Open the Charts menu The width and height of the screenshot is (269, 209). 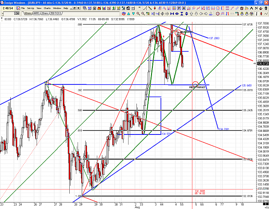click(x=47, y=8)
